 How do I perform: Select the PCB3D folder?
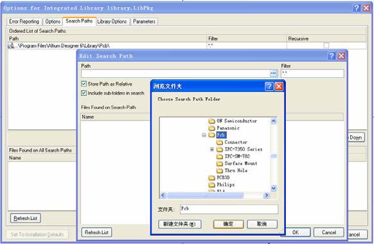(x=219, y=178)
